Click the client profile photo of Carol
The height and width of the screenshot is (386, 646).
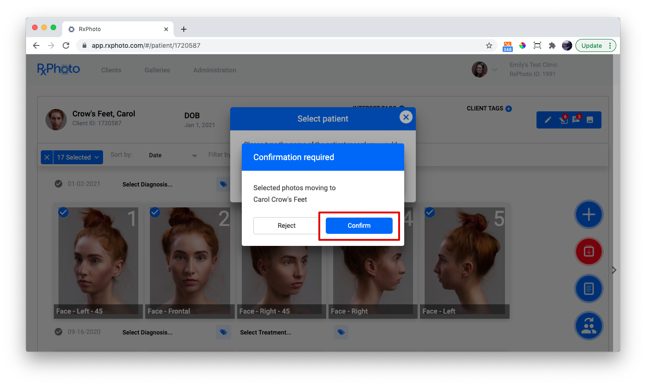[56, 120]
